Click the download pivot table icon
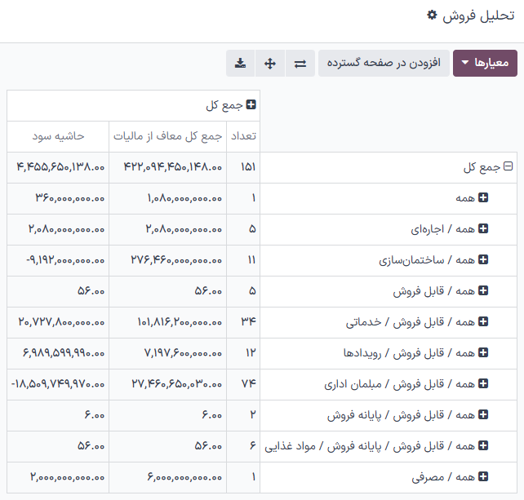 coord(240,63)
